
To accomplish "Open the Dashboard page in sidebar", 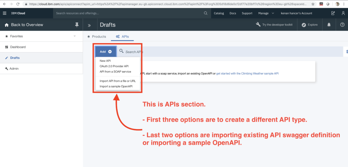I will click(41, 47).
